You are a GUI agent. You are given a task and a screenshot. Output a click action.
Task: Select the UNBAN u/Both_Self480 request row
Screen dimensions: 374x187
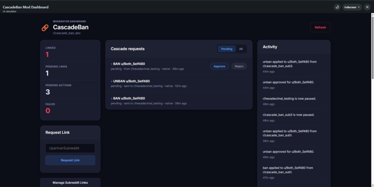click(179, 84)
